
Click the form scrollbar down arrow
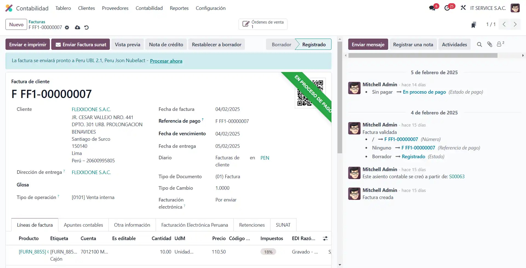click(x=340, y=265)
